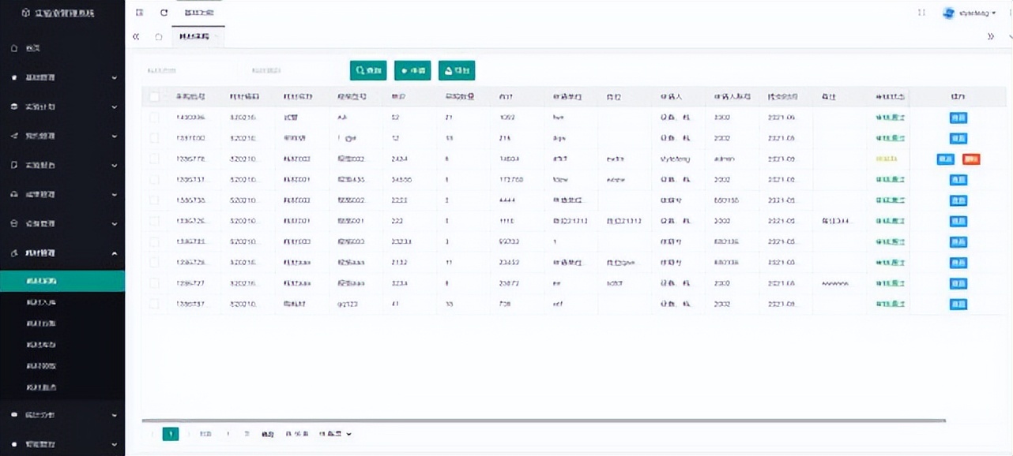The width and height of the screenshot is (1013, 456).
Task: Click the red delete button in the admin row
Action: (x=971, y=159)
